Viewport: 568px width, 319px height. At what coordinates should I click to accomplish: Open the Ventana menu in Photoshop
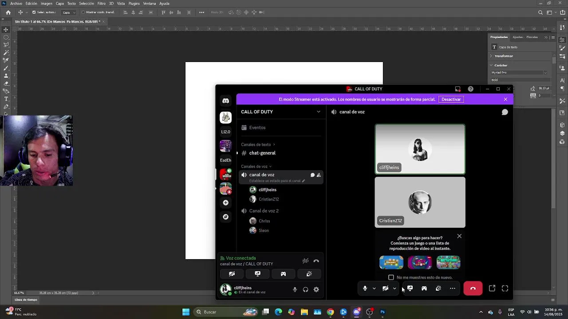(x=149, y=4)
